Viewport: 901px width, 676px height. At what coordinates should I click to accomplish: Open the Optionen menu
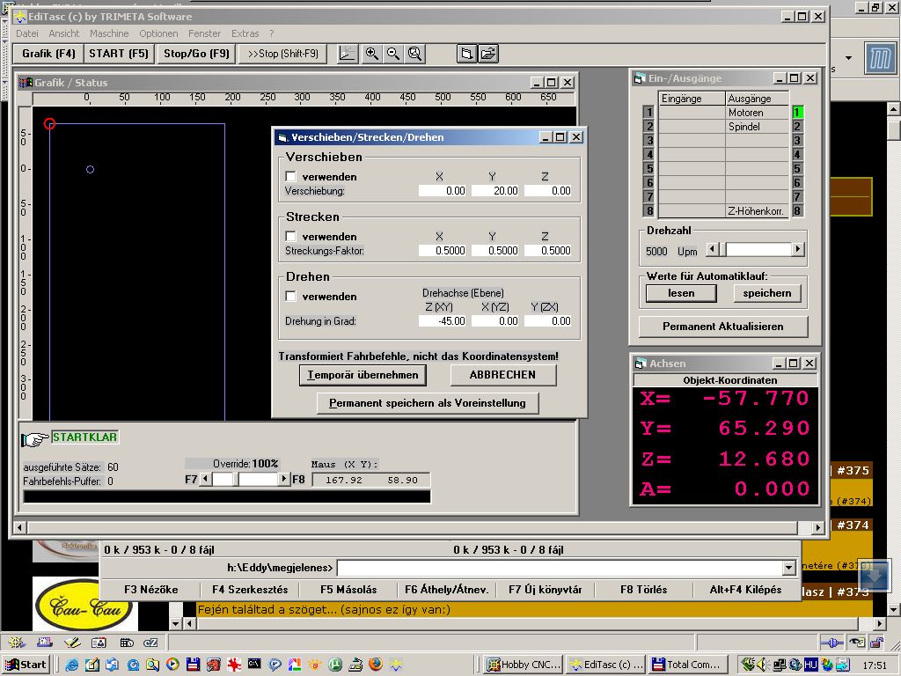(158, 33)
